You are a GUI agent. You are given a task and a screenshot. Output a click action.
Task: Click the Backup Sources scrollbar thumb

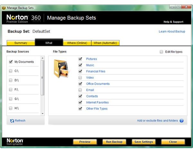(42, 78)
